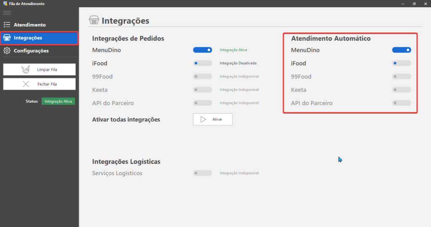431x227 pixels.
Task: Click the Atendimento Automático heading
Action: tap(331, 38)
